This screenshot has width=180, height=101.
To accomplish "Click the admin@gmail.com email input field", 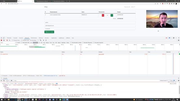I will [90, 26].
